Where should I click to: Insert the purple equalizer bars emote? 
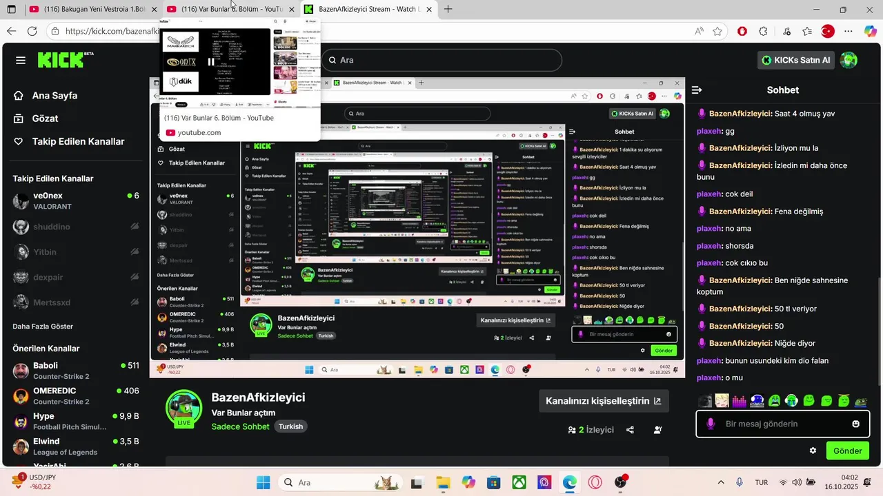pos(740,400)
